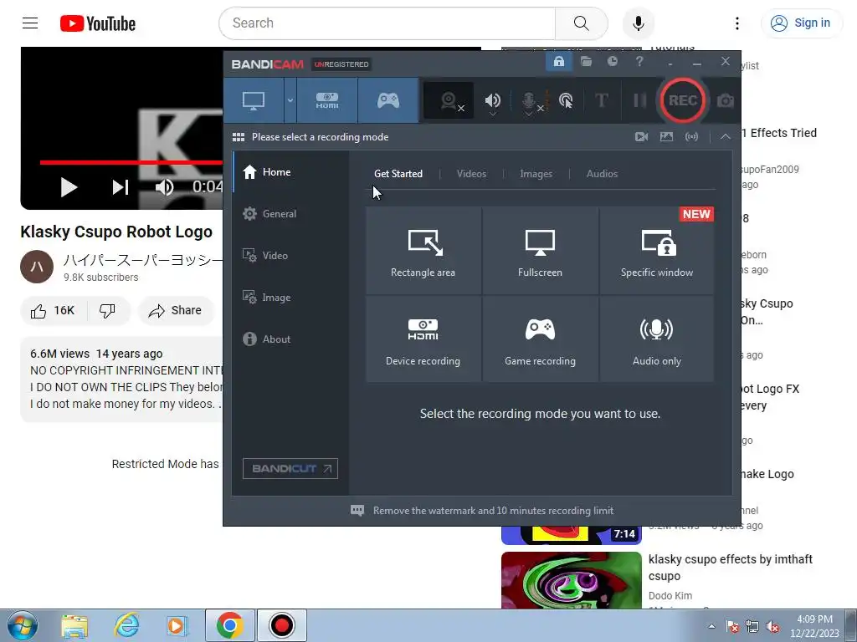Click the YouTube Sign in button
The width and height of the screenshot is (857, 642).
coord(801,23)
